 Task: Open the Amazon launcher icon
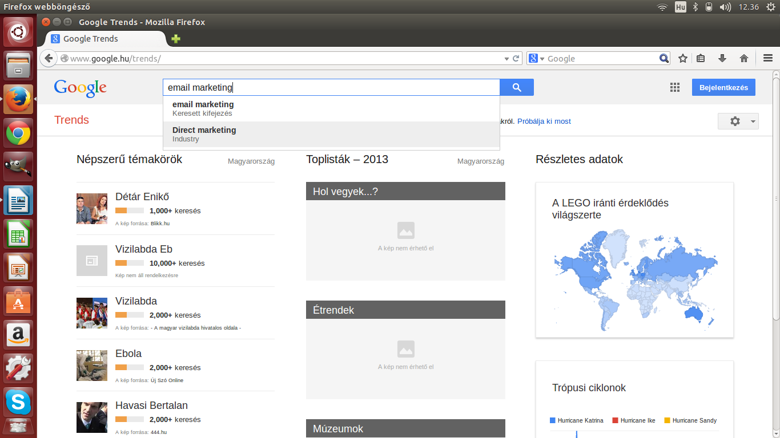click(18, 335)
